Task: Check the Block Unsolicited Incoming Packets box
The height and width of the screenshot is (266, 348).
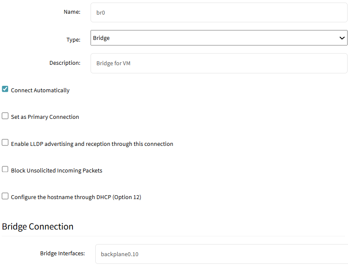Action: (5, 169)
